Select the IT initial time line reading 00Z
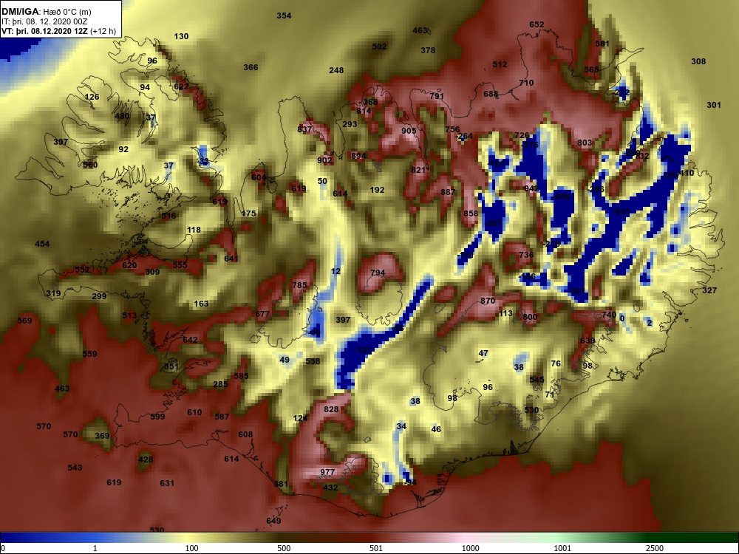This screenshot has height=554, width=739. click(45, 21)
